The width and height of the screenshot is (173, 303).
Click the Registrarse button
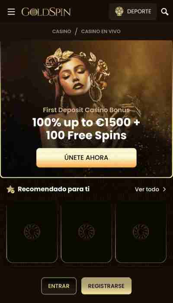[106, 286]
